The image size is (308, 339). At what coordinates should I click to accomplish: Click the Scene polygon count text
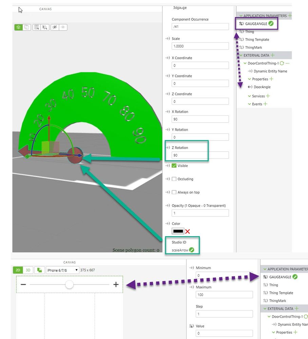[136, 250]
